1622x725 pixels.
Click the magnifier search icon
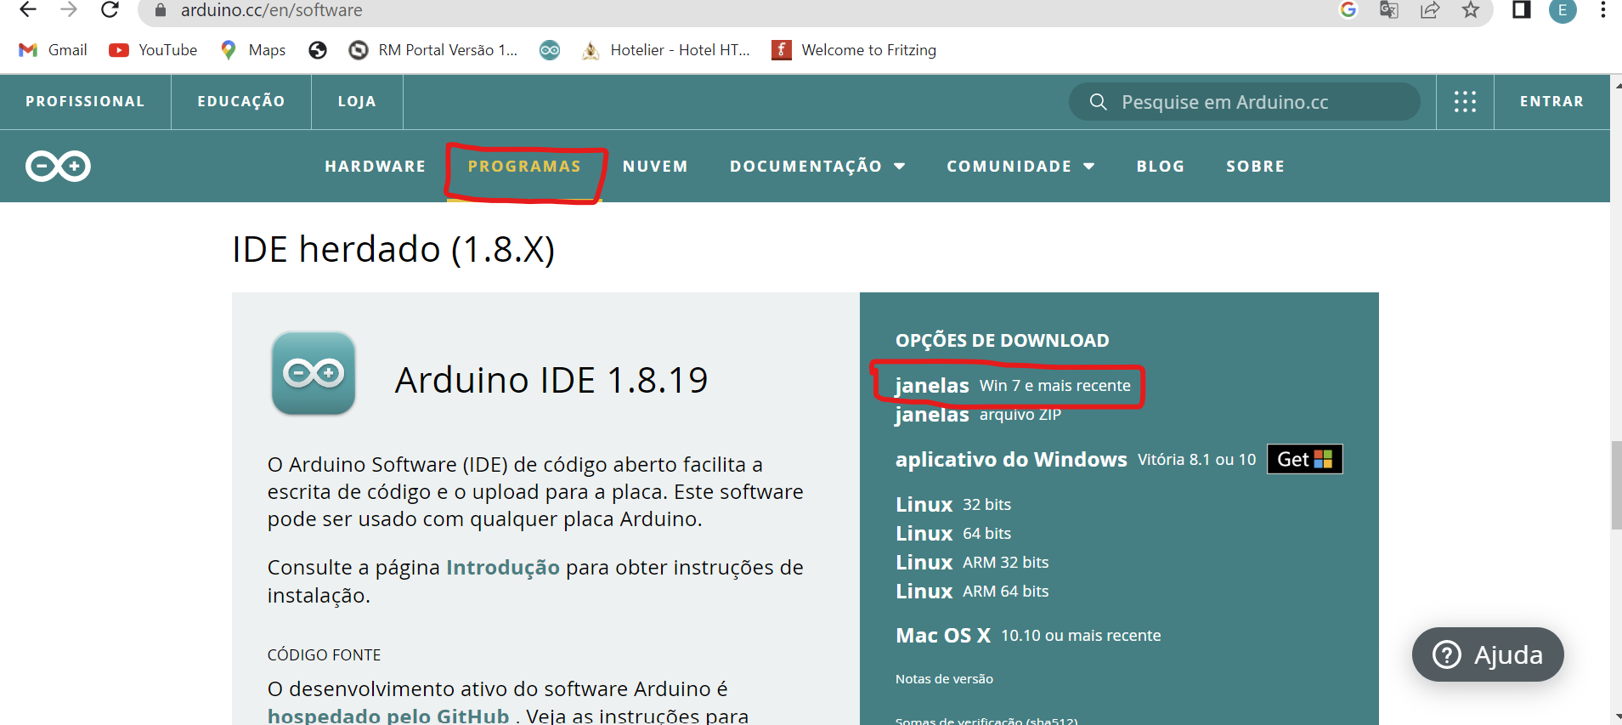1098,102
